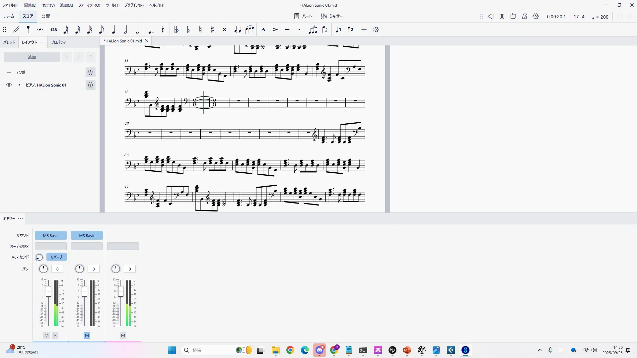The width and height of the screenshot is (637, 358).
Task: Select the sharp accidental icon
Action: pyautogui.click(x=212, y=30)
